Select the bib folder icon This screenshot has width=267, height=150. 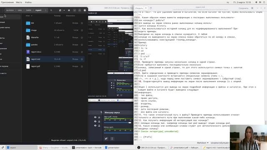pos(28,23)
